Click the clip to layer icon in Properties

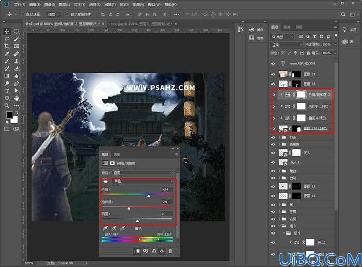coord(137,251)
